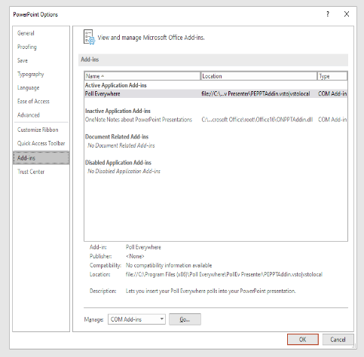Click COM Add-in type for Poll Everywhere

point(332,93)
